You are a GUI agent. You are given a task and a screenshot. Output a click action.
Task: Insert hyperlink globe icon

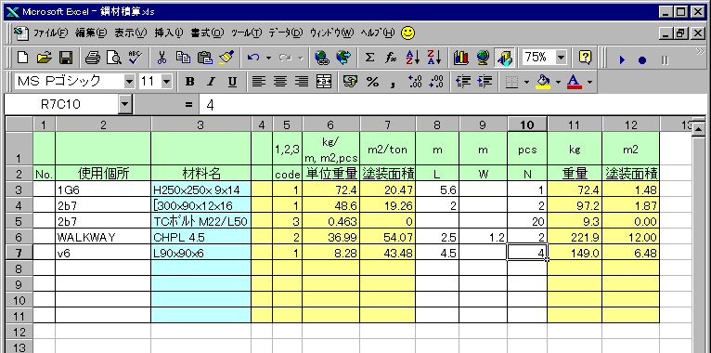pyautogui.click(x=321, y=58)
